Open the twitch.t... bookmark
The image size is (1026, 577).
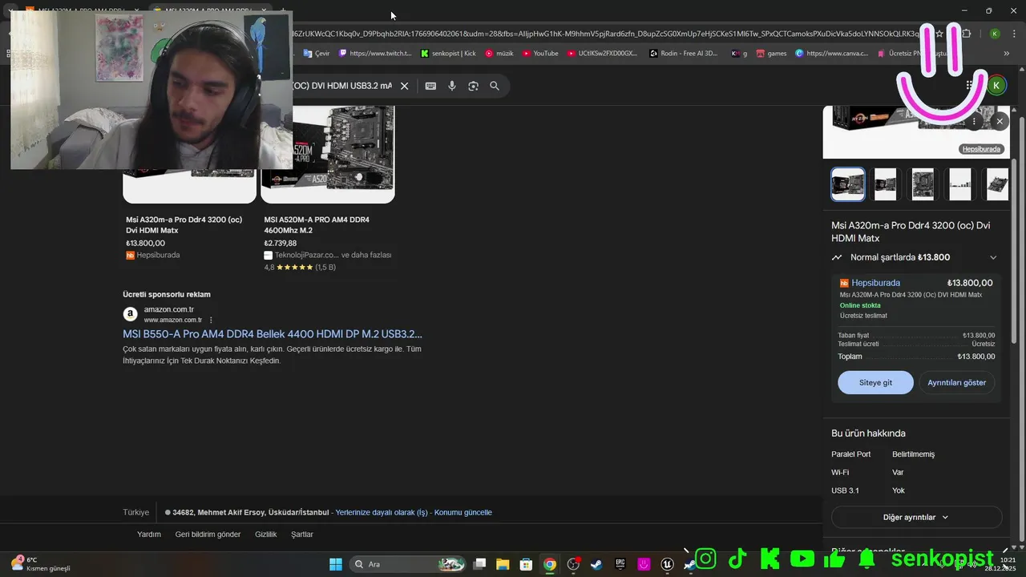(375, 54)
